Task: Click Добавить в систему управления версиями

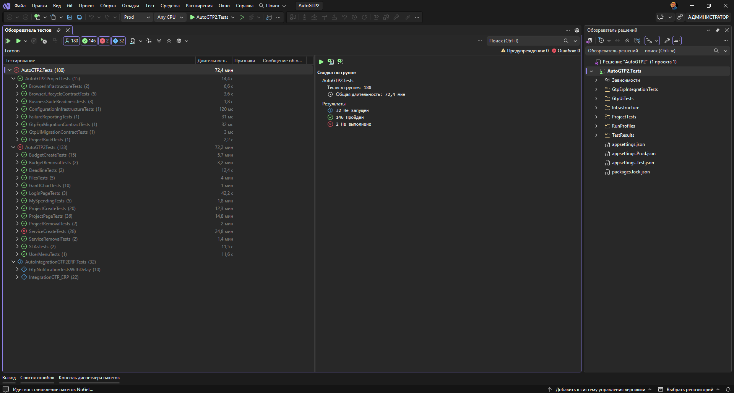Action: 599,390
